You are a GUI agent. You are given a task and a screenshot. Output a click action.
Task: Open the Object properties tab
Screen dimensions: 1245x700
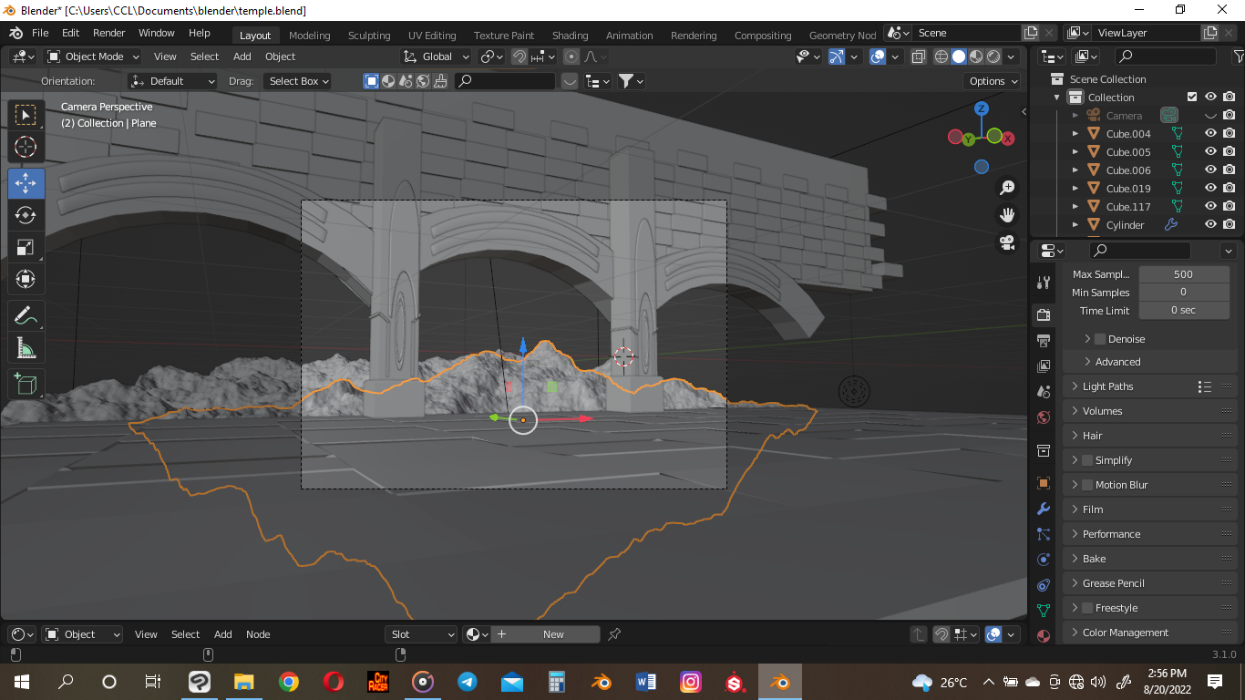1044,482
